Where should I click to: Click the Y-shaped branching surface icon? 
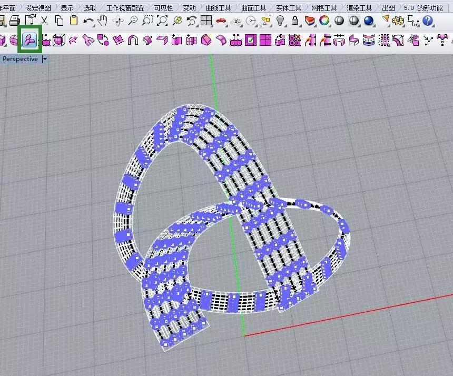[88, 41]
